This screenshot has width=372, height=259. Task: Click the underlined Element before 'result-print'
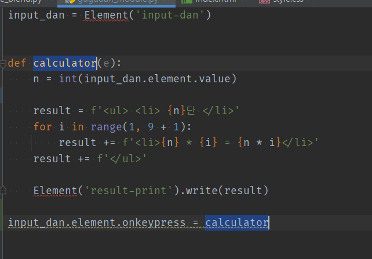coord(55,191)
